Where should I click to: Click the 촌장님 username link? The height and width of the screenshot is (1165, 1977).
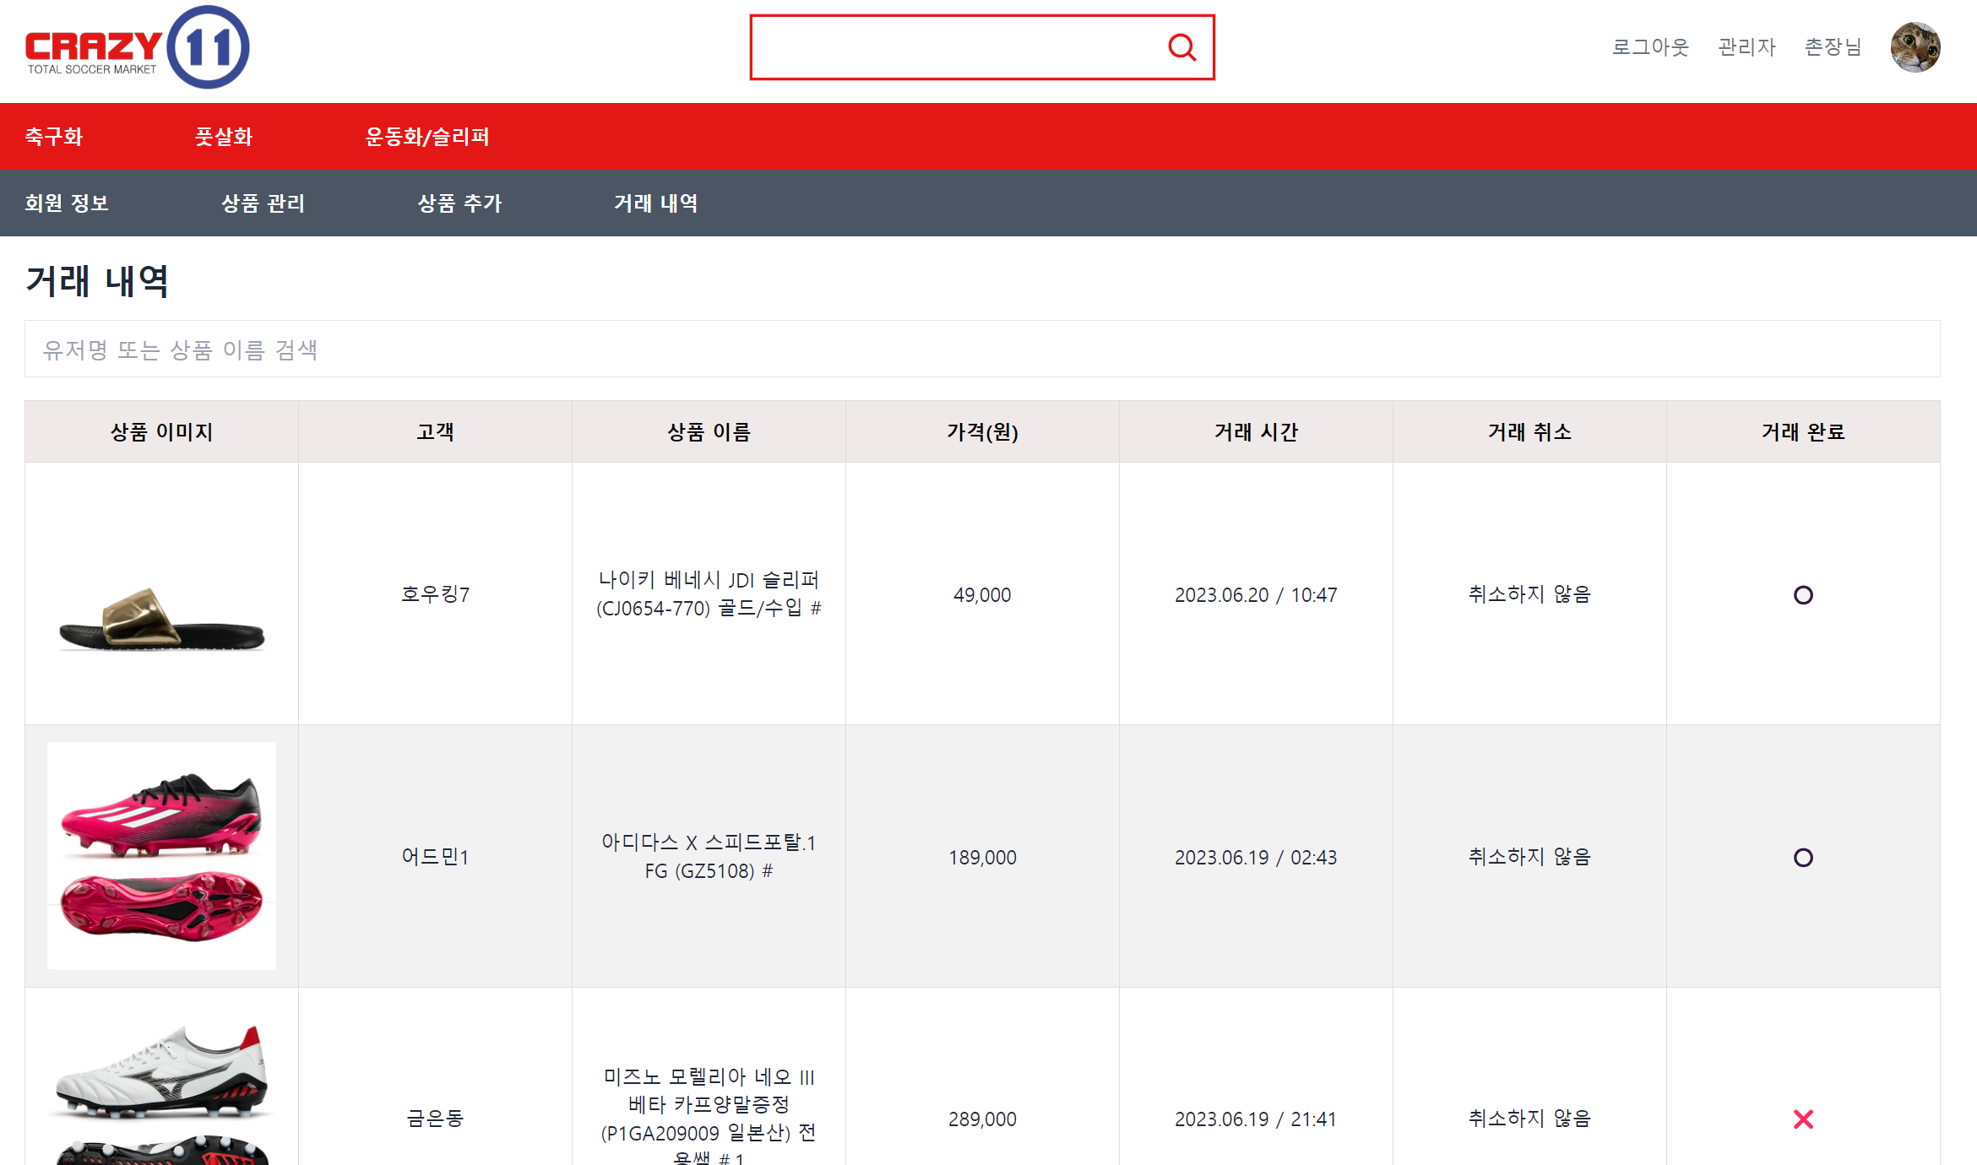1833,47
